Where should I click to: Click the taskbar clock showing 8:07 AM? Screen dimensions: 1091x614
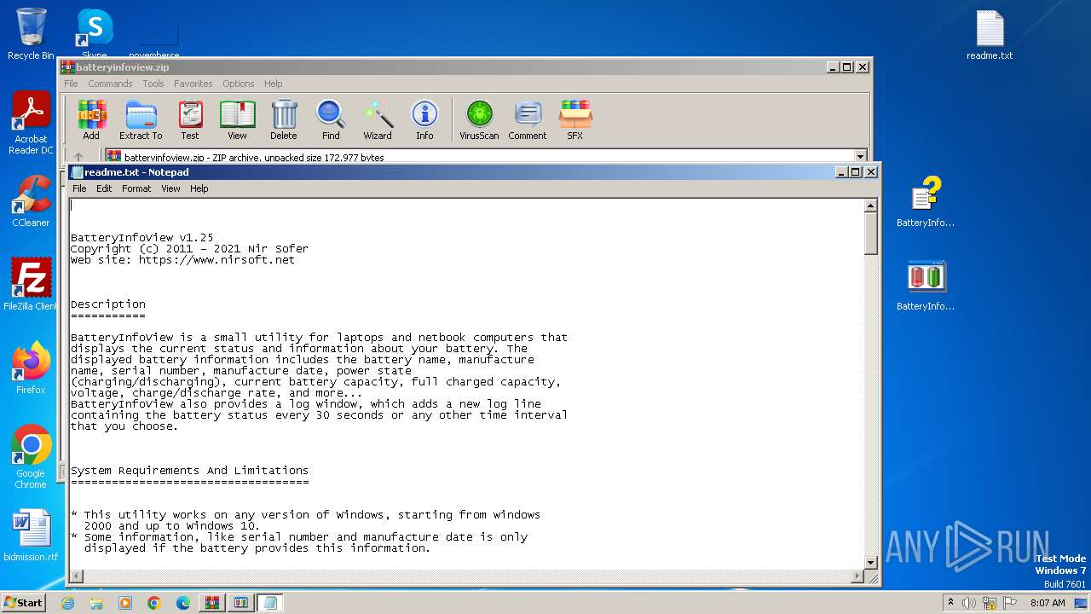[1048, 603]
